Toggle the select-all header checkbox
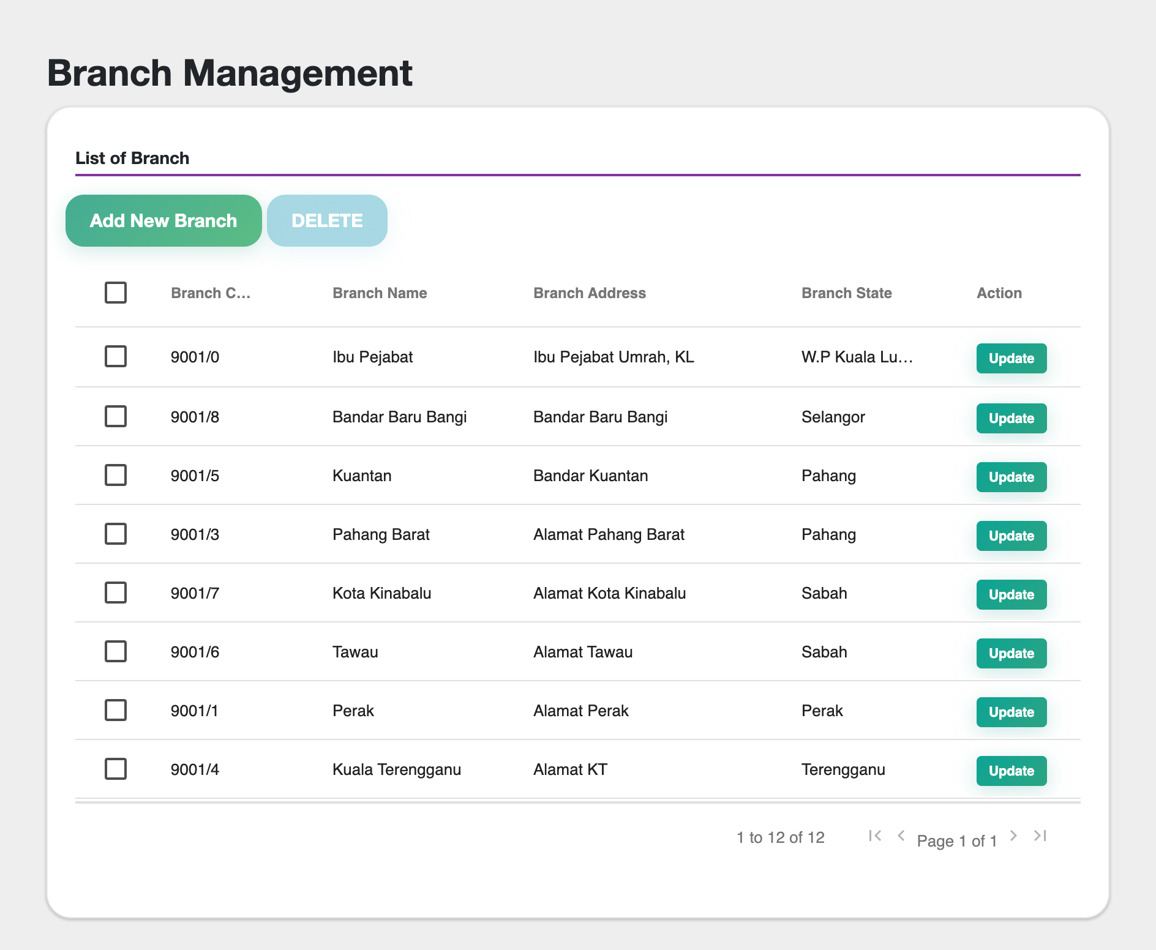 (116, 293)
